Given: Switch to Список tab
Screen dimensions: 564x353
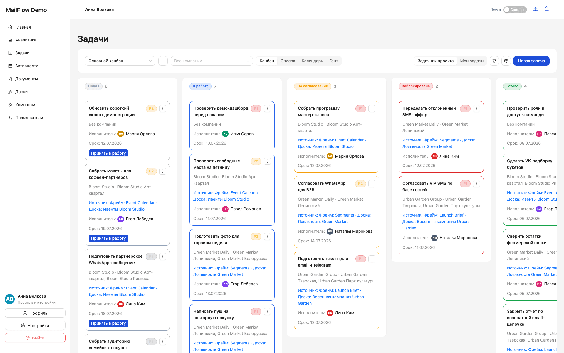Looking at the screenshot, I should (288, 61).
